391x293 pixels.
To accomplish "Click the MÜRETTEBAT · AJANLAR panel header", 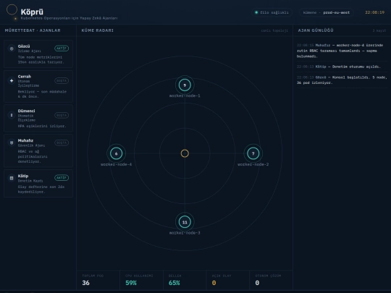I will click(x=33, y=30).
